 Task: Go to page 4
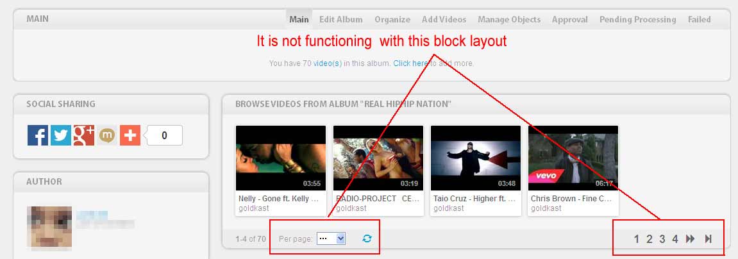click(x=675, y=239)
